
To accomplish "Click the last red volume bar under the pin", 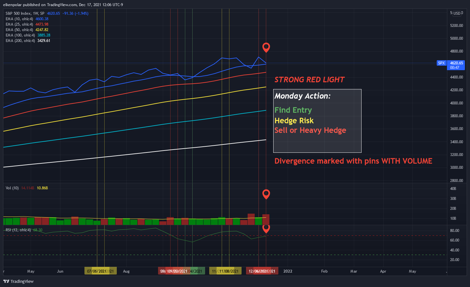I will coord(266,219).
